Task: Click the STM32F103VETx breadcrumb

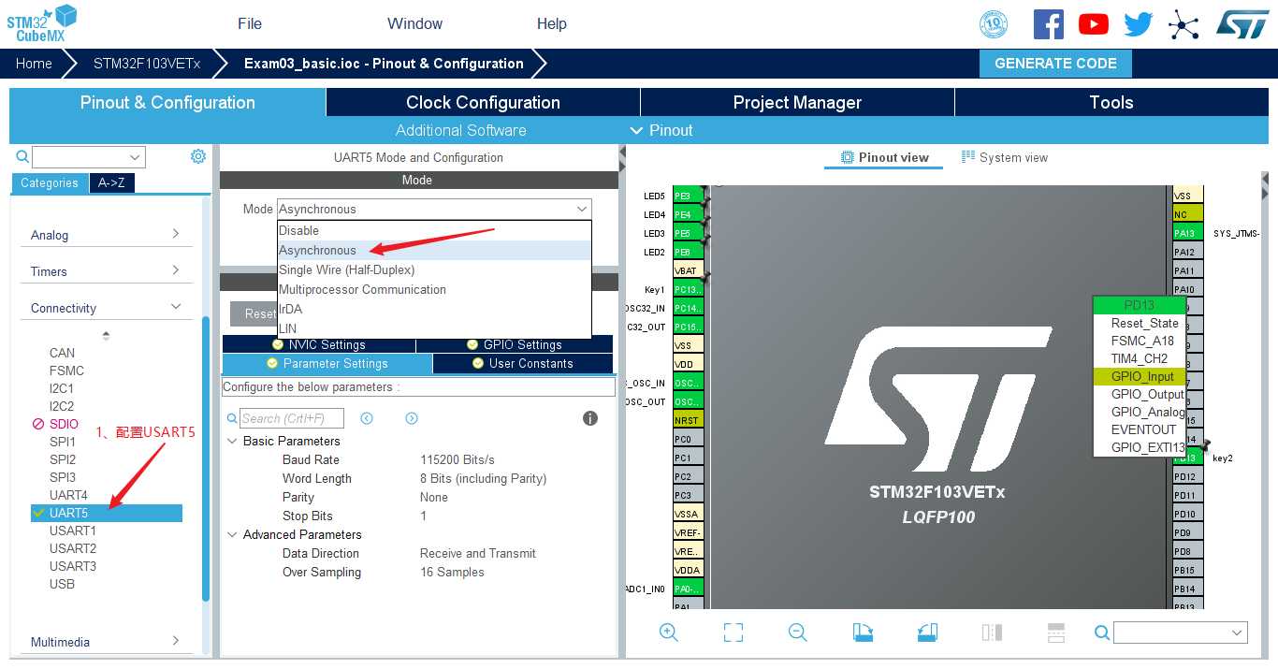Action: pos(147,64)
